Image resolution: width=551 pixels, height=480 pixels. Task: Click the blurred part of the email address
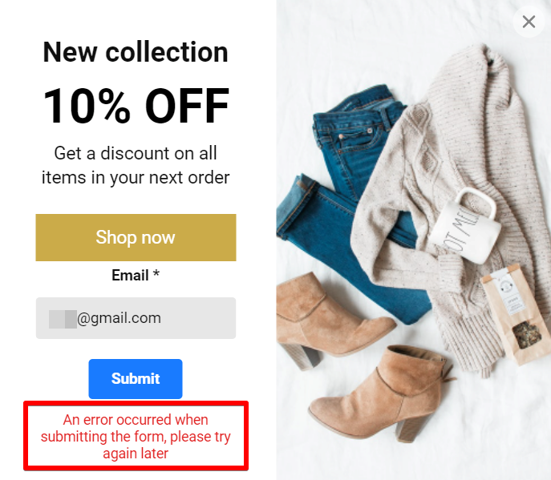[x=63, y=319]
